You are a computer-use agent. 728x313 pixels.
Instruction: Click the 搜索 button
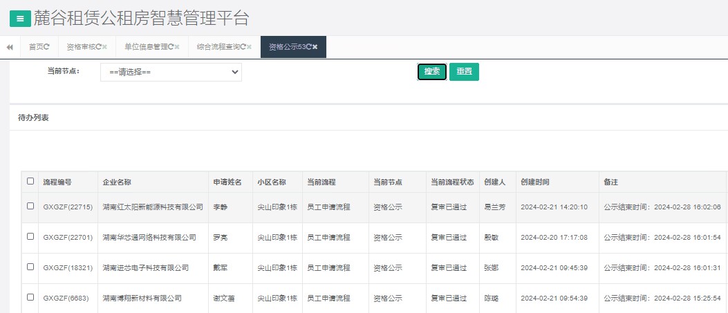pos(432,72)
